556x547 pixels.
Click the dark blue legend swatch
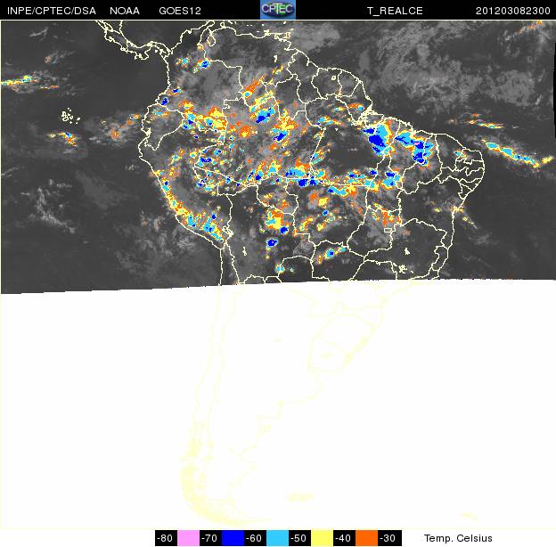click(233, 538)
